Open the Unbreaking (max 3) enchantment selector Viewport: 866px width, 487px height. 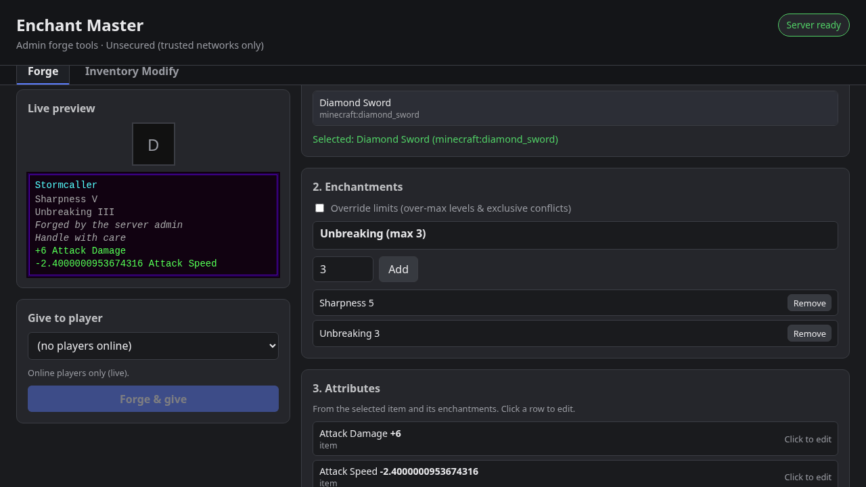(575, 235)
